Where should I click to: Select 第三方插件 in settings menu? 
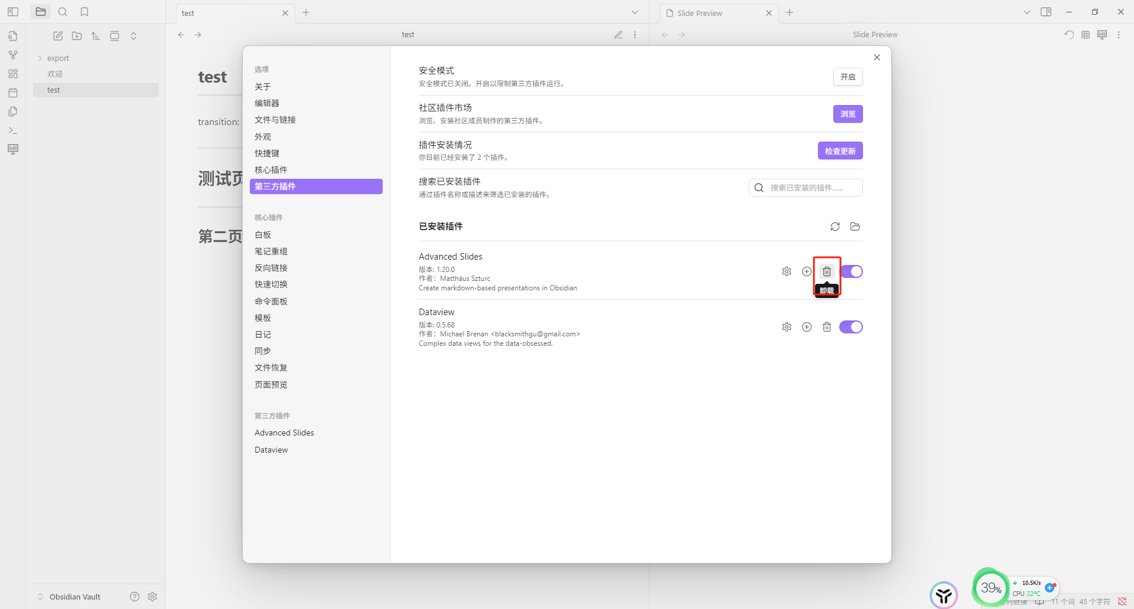point(275,186)
